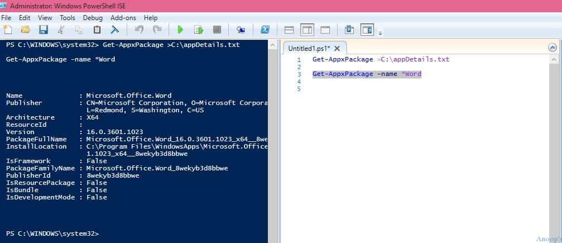Show the script pane on the right
The image size is (562, 243).
click(307, 30)
